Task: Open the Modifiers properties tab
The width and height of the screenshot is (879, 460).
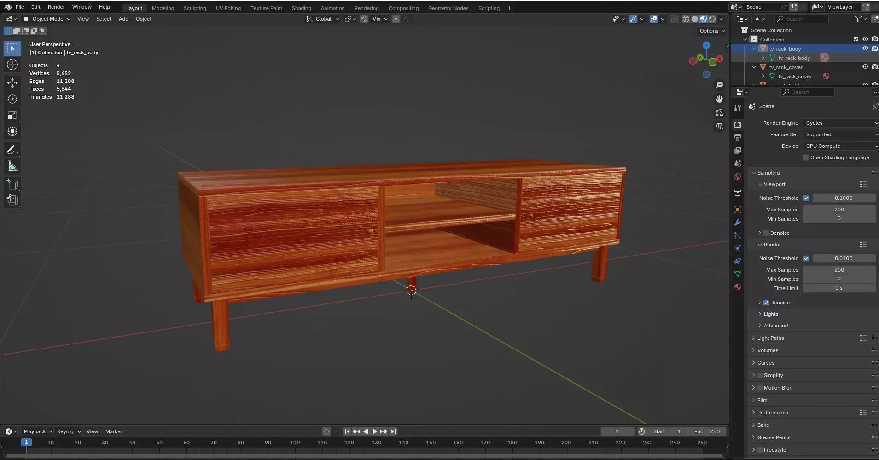Action: click(738, 222)
